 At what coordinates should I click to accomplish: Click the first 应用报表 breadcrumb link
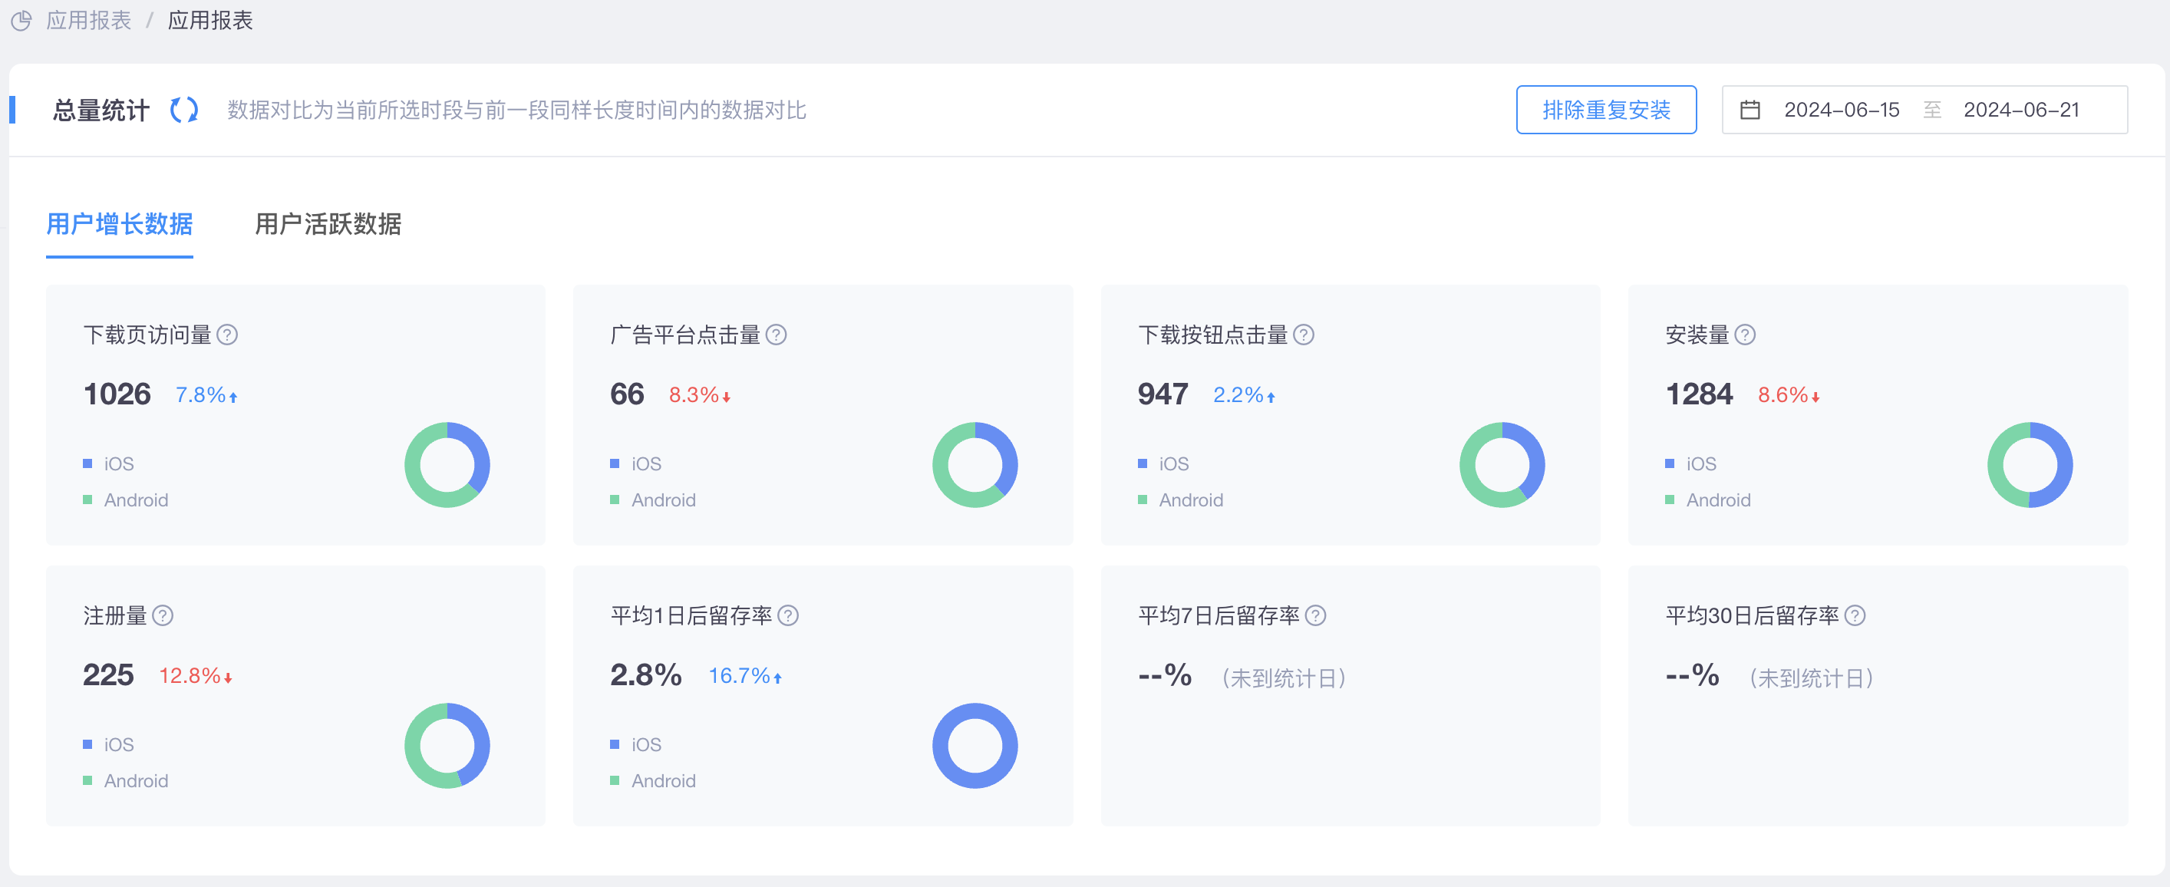click(88, 20)
